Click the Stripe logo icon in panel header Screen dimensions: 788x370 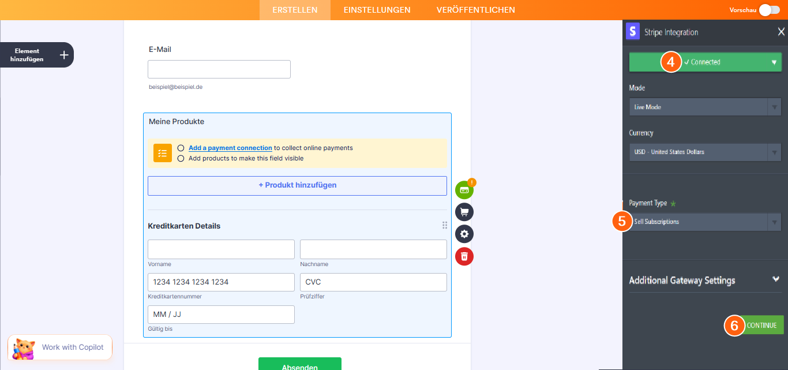tap(633, 32)
